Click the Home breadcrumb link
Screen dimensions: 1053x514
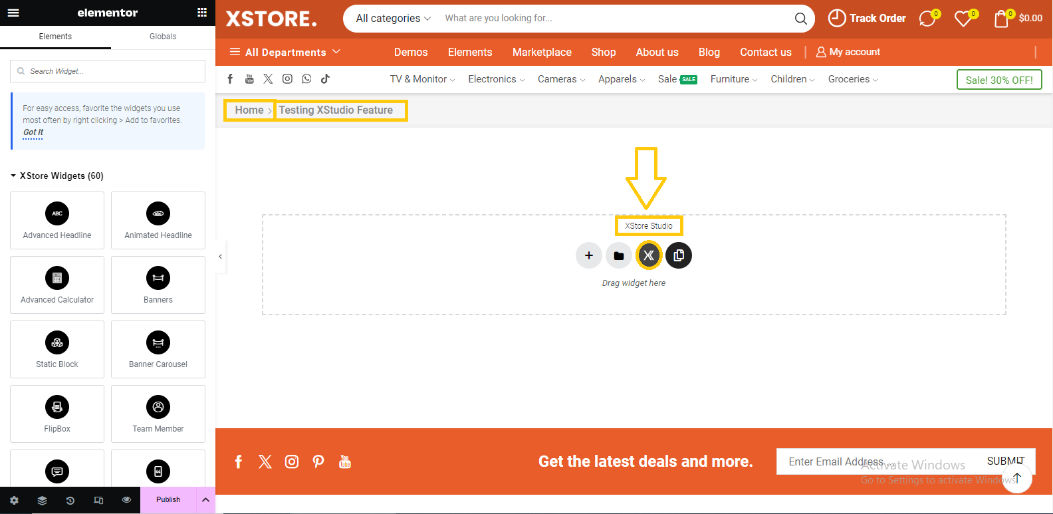249,110
